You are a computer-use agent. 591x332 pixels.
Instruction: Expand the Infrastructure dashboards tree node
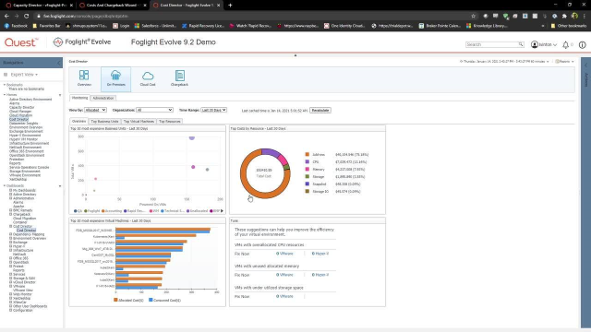pos(10,250)
